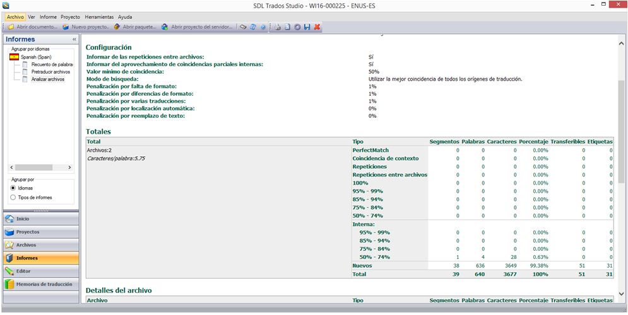Viewport: 628px width, 315px height.
Task: Click the toolbar icon left of the refresh globe
Action: pos(243,27)
